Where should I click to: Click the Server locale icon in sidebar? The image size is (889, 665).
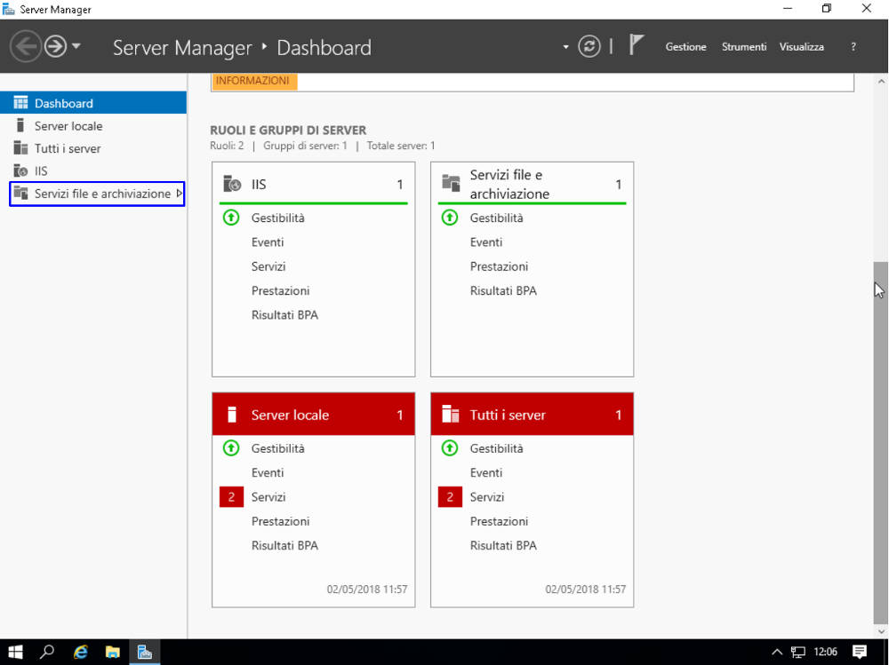20,125
